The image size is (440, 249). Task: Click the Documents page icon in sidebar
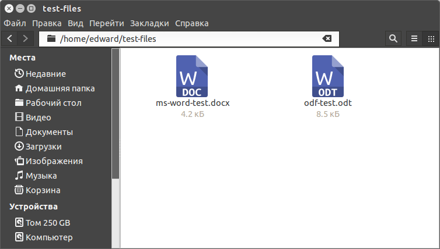[19, 132]
